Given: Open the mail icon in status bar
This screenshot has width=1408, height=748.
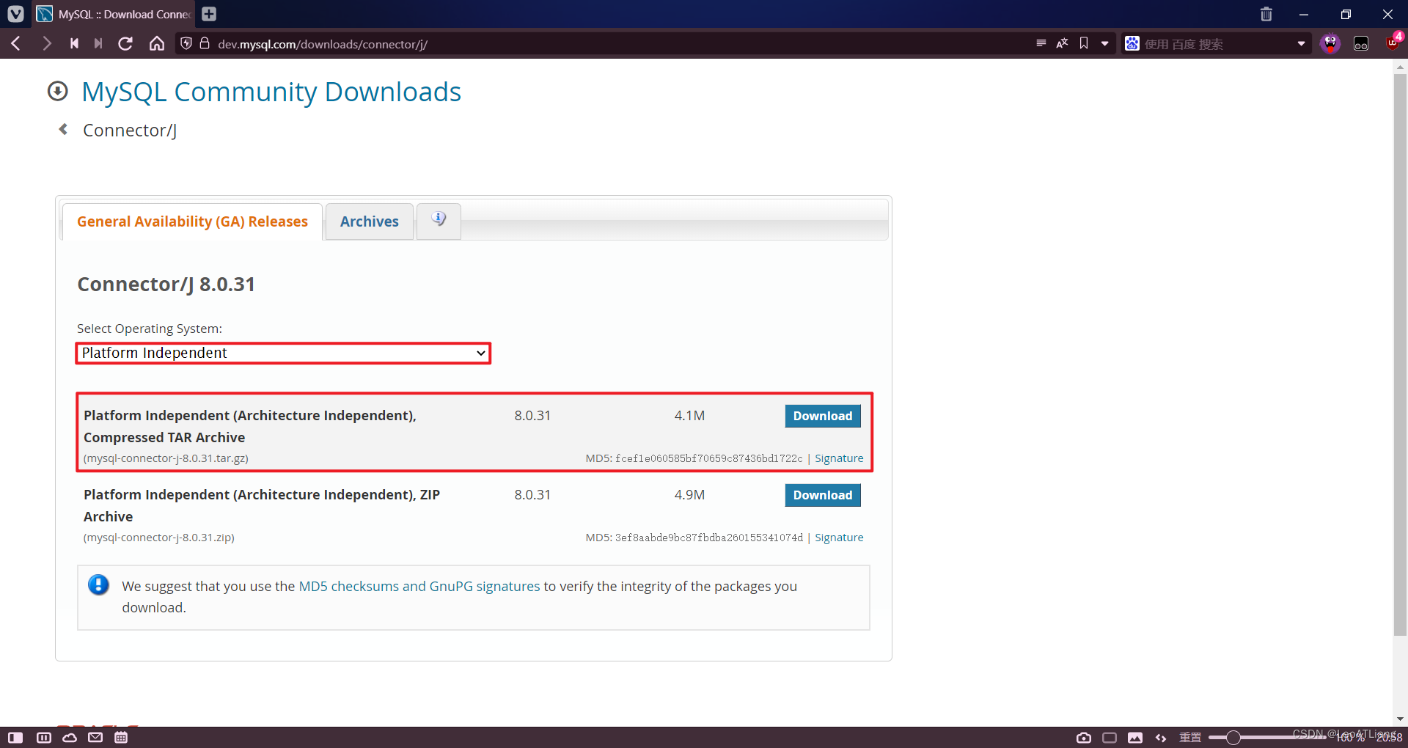Looking at the screenshot, I should 95,738.
